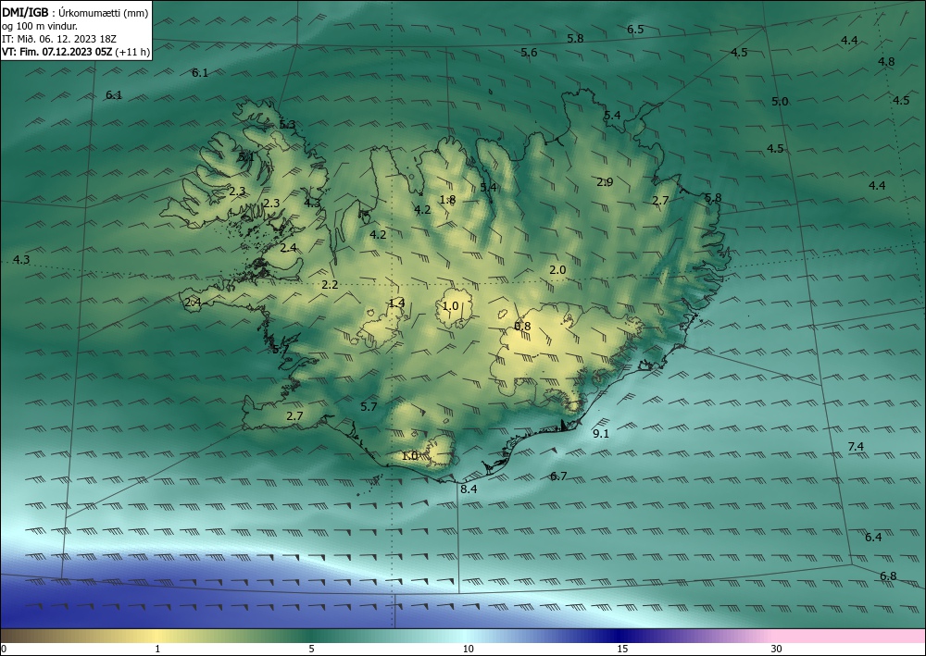Select the 2.0 value in central-east Iceland
This screenshot has height=656, width=926.
tap(557, 270)
